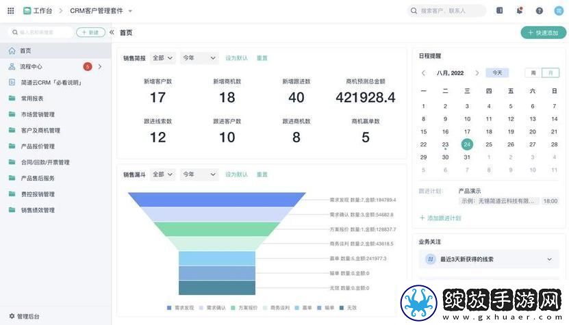The image size is (569, 325).
Task: Click the document icon for 简道云CRM「必看说明」
Action: pyautogui.click(x=12, y=83)
